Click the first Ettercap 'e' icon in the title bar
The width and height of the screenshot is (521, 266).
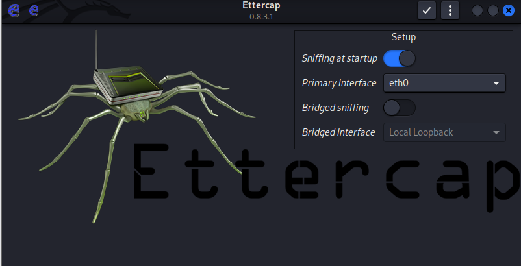click(x=14, y=10)
